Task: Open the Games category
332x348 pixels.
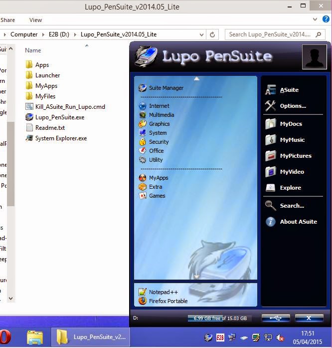Action: 152,196
